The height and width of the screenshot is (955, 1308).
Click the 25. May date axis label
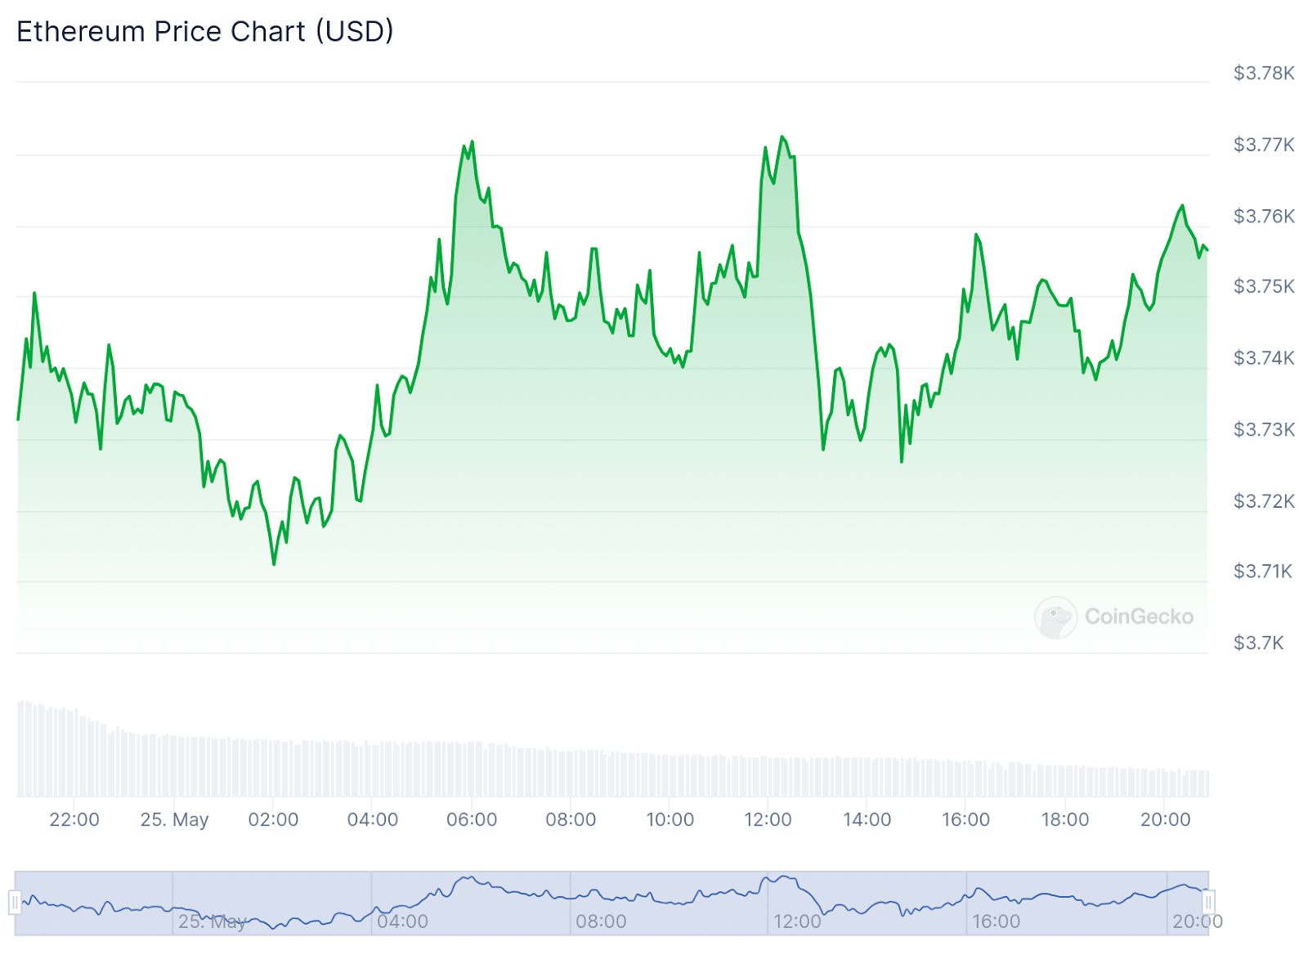click(x=174, y=819)
